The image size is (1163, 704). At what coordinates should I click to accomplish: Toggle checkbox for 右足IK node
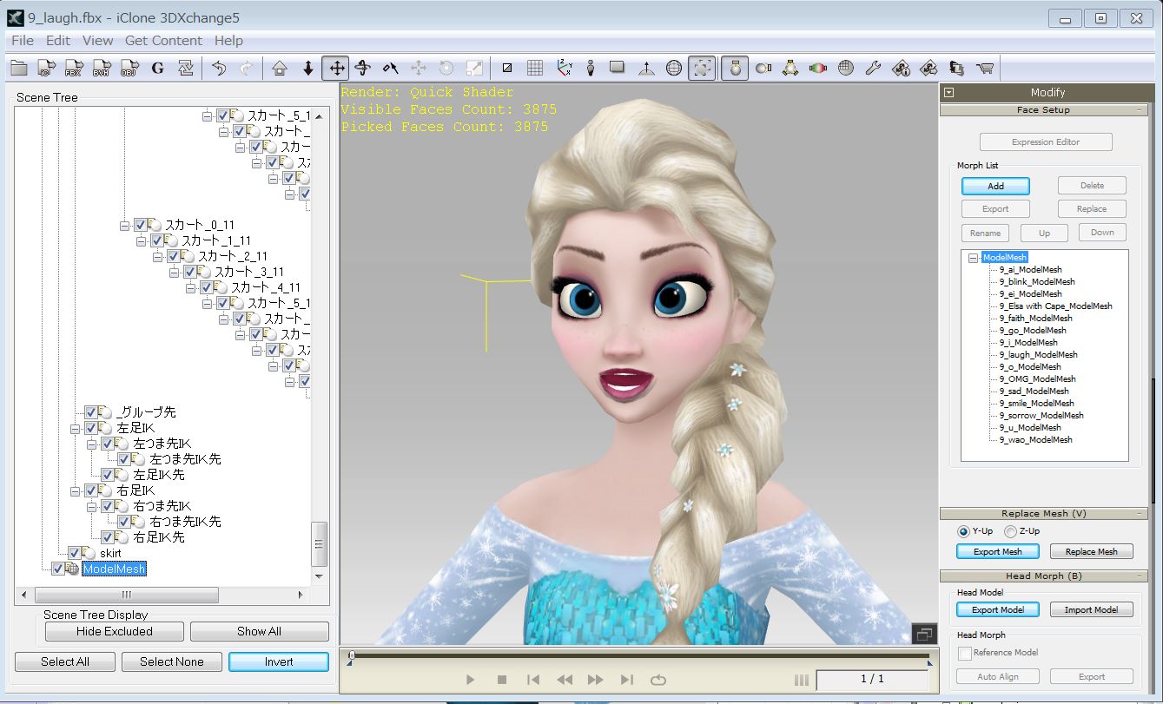point(91,490)
